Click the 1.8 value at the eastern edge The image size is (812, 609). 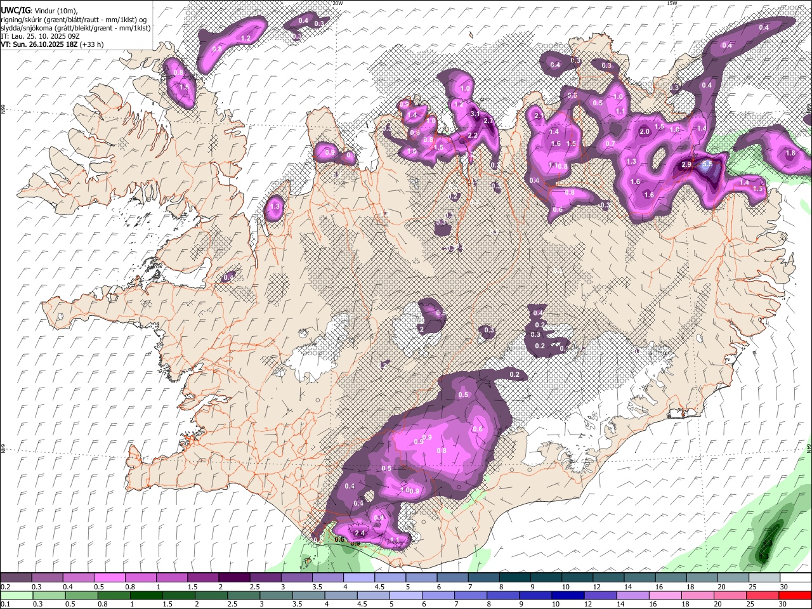click(x=790, y=153)
